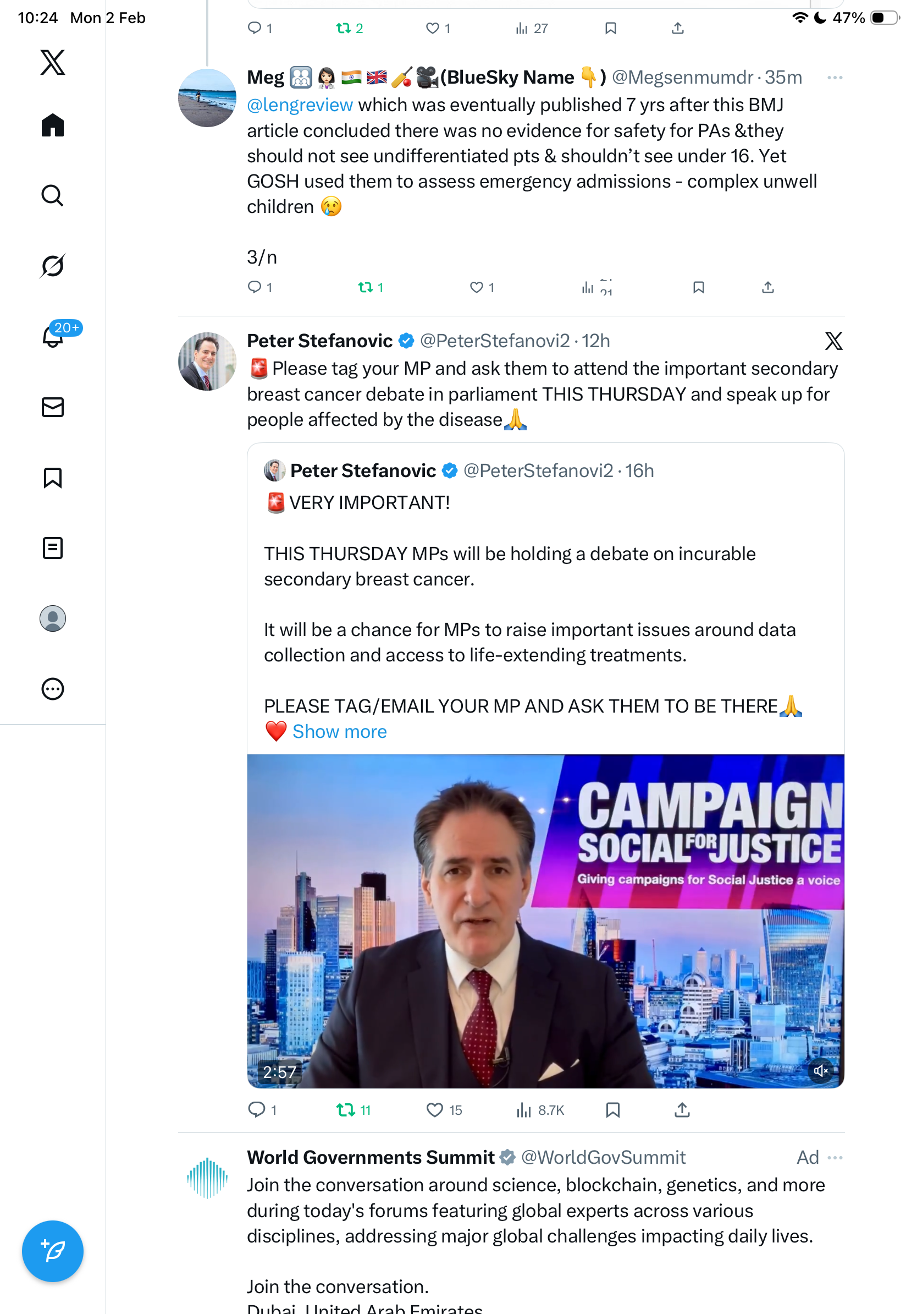This screenshot has height=1314, width=917.
Task: Unmute the Campaign Social Justice video
Action: [x=820, y=1070]
